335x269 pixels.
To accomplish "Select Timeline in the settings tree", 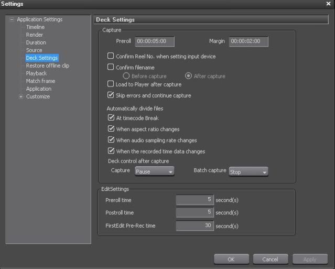I will click(35, 27).
